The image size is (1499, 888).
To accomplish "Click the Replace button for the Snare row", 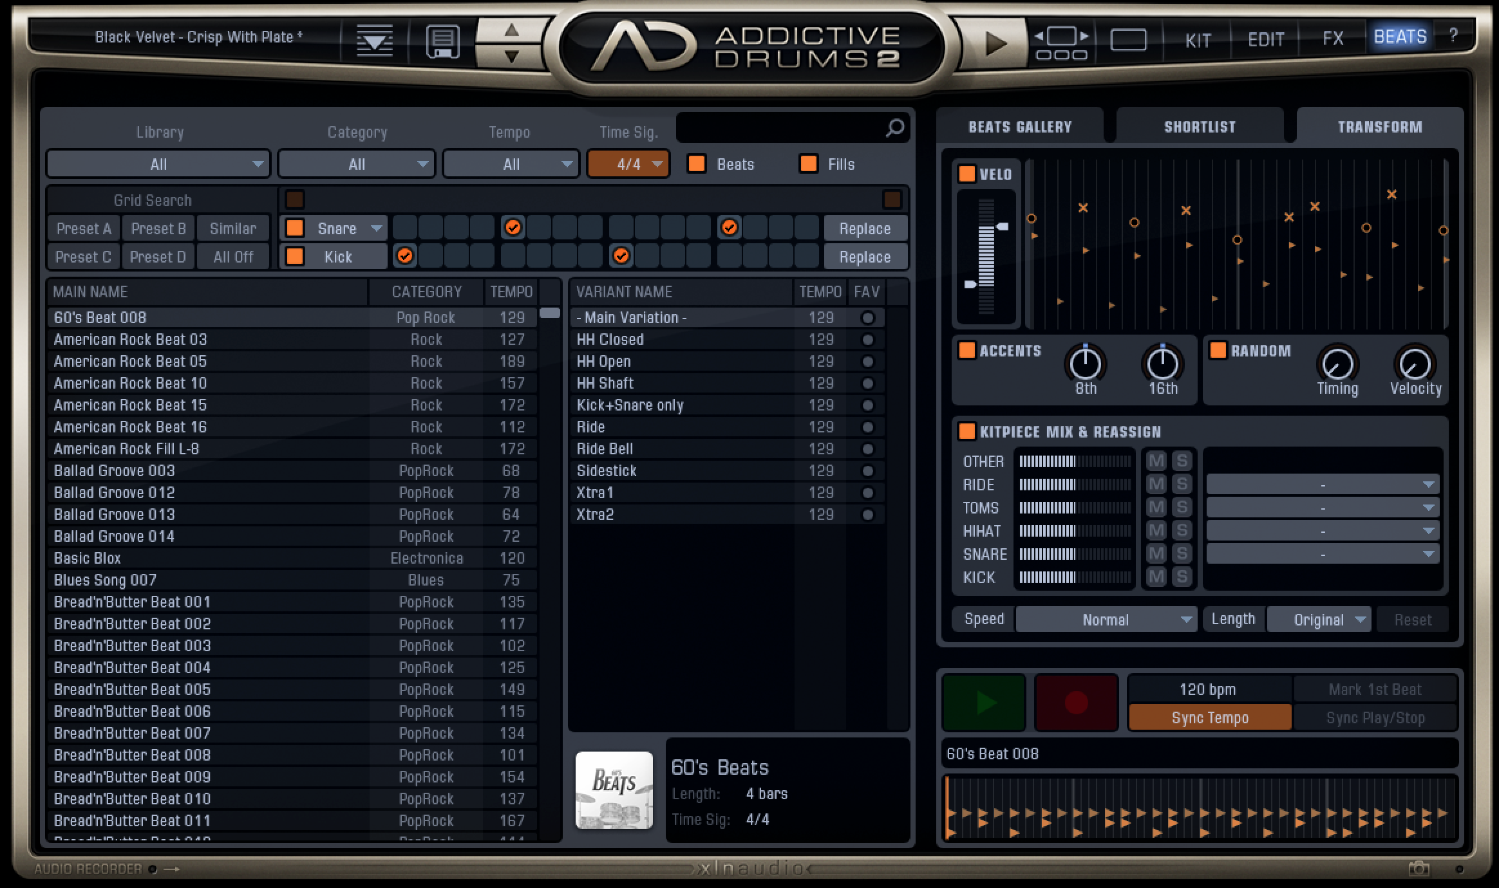I will pos(865,228).
